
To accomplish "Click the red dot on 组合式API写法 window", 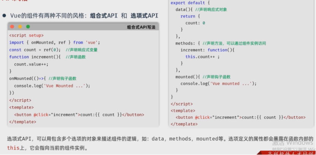I will 12,27.
